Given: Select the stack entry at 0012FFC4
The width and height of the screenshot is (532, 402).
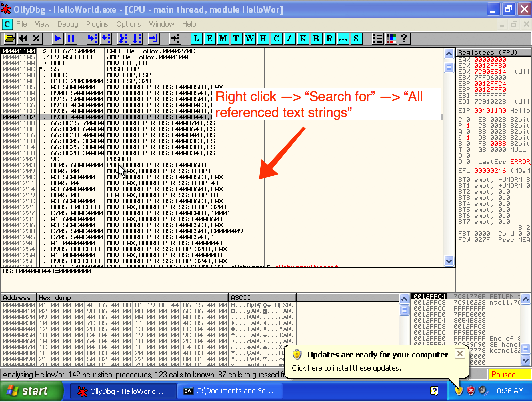Looking at the screenshot, I should 466,296.
